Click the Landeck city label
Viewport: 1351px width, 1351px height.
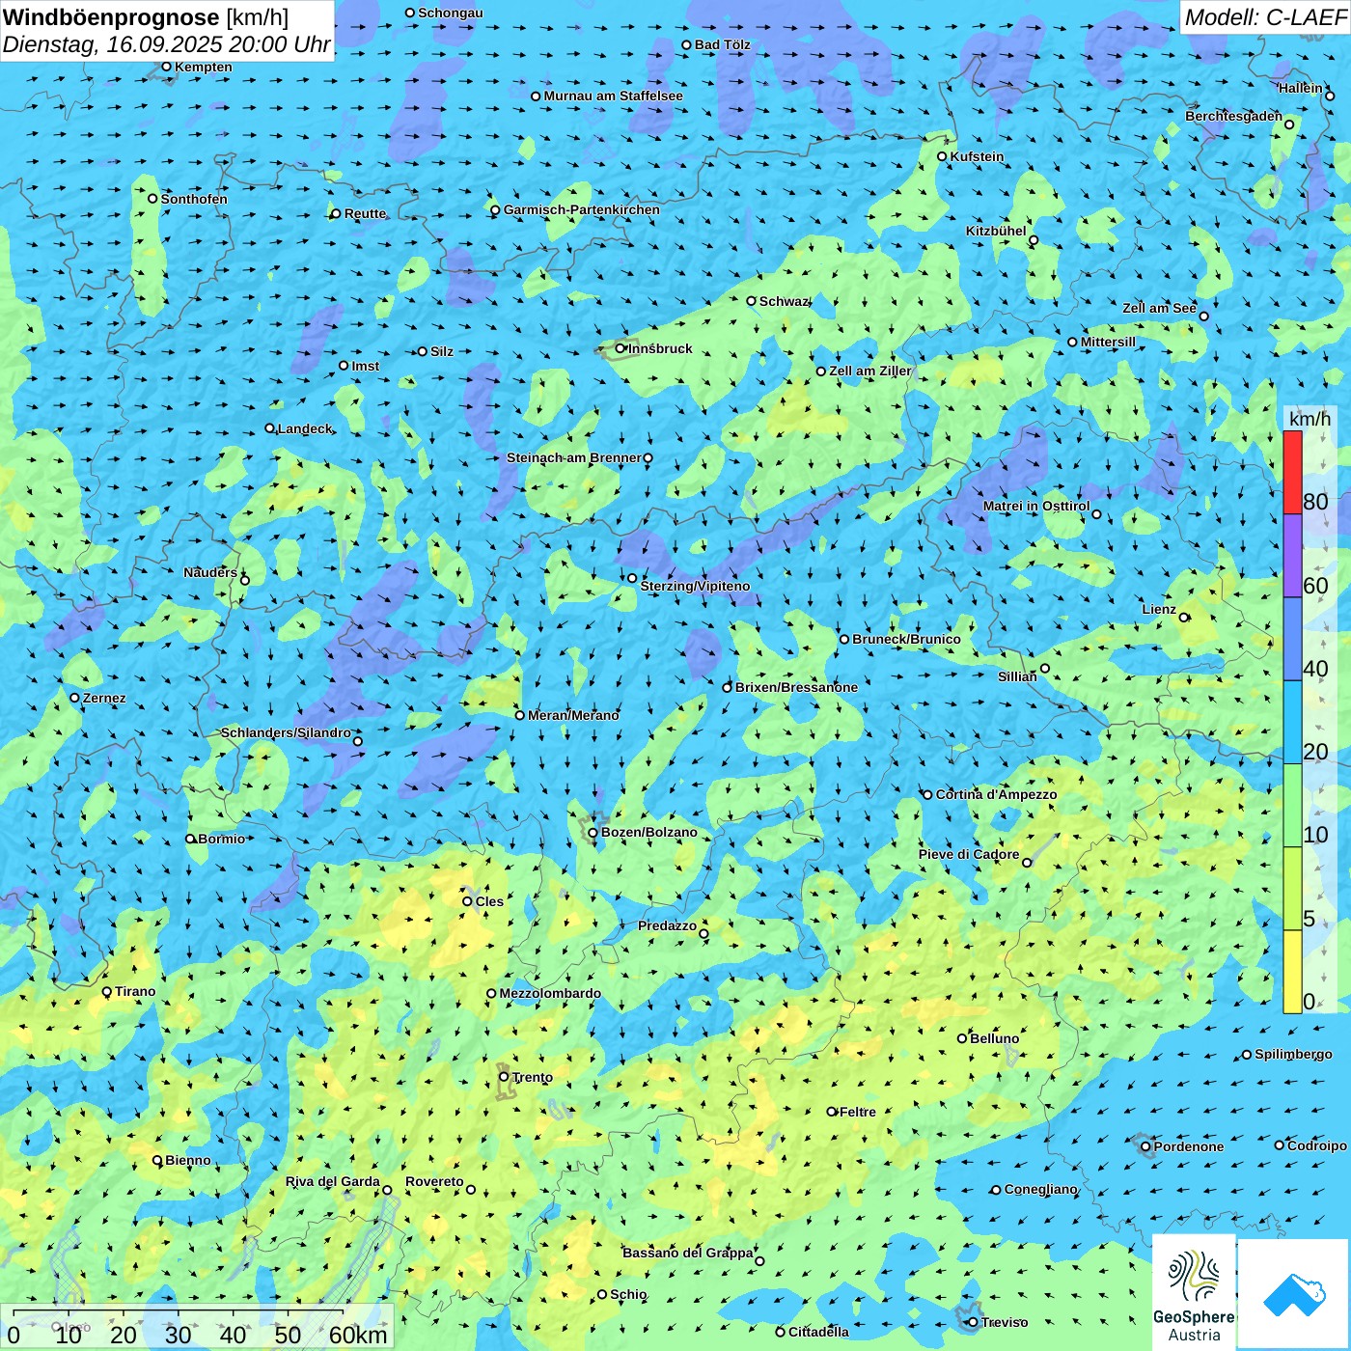(305, 428)
